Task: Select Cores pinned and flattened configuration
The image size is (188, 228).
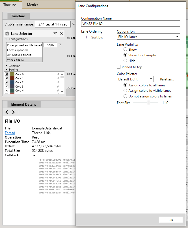Action: [x=24, y=45]
